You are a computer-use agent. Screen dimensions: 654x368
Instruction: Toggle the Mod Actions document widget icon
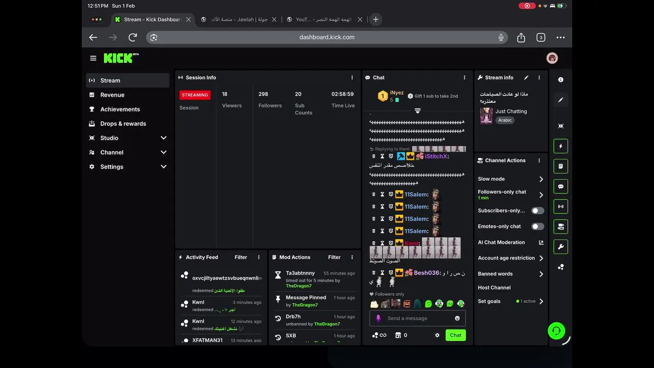(560, 166)
